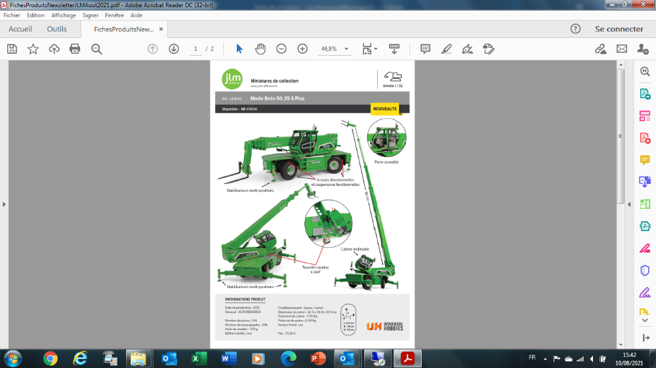Click the Se connecter button
The width and height of the screenshot is (656, 368).
pyautogui.click(x=619, y=29)
